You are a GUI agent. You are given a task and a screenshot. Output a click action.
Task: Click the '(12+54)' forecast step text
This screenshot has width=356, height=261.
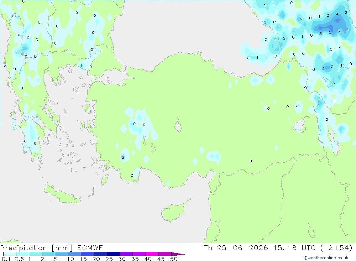coord(336,247)
